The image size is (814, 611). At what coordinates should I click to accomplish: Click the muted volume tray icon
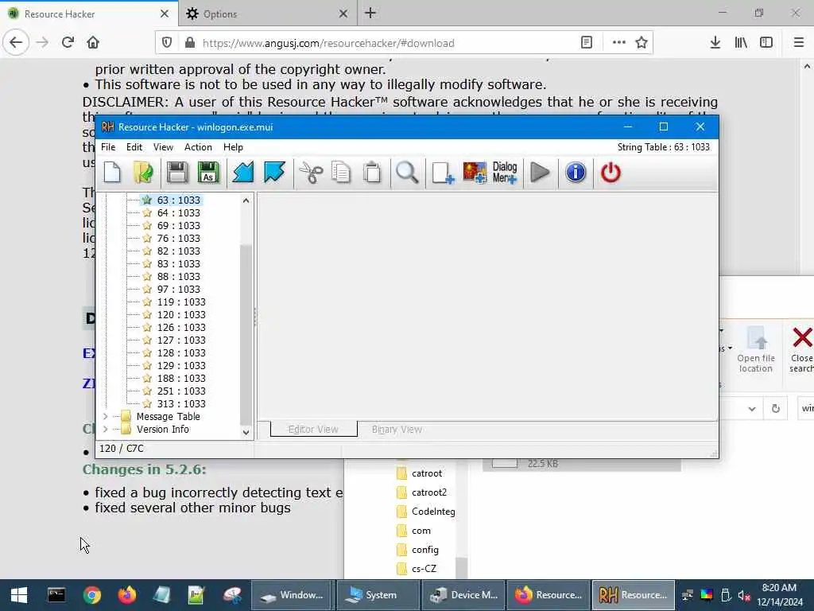[744, 595]
